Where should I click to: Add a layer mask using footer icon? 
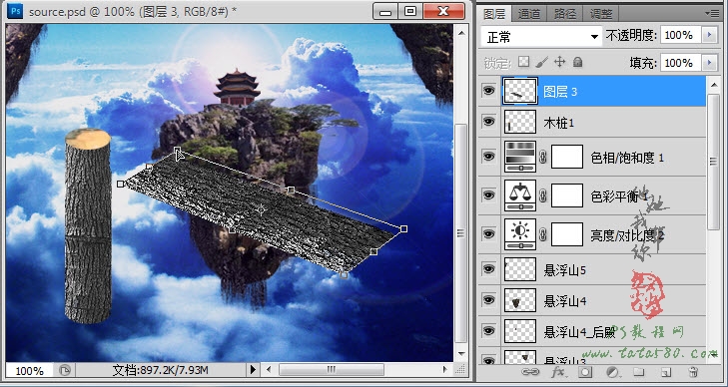click(585, 372)
